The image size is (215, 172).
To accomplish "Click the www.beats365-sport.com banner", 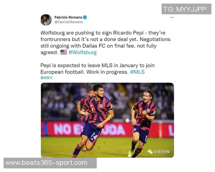I will (x=50, y=163).
